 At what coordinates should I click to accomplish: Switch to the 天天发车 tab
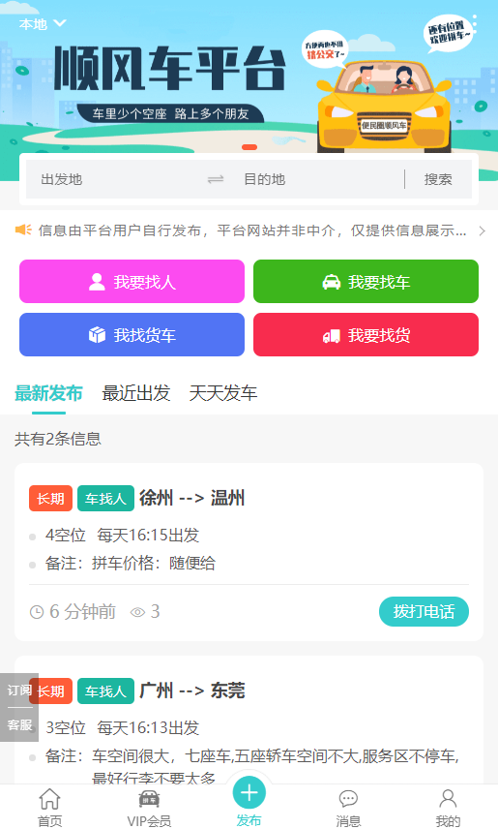click(x=222, y=393)
